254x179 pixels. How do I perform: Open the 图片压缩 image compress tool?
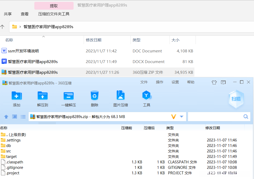pyautogui.click(x=121, y=95)
